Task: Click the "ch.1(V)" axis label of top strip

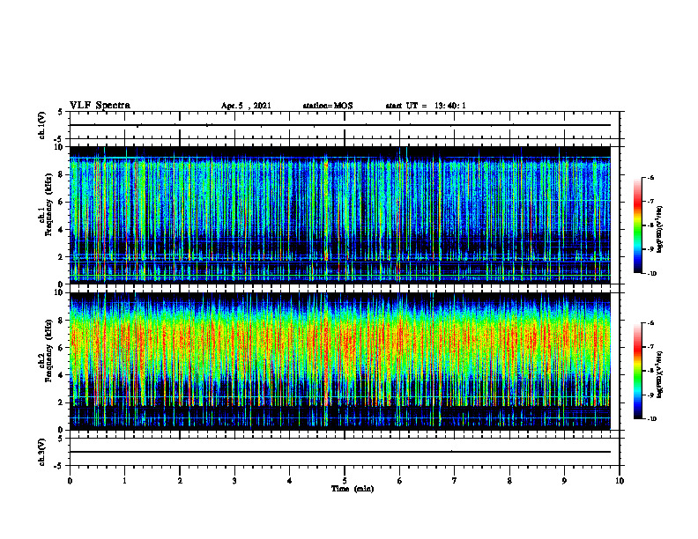Action: click(41, 125)
